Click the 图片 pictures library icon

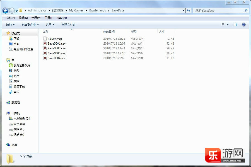(11, 76)
